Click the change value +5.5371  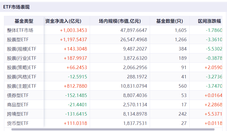click(x=213, y=114)
